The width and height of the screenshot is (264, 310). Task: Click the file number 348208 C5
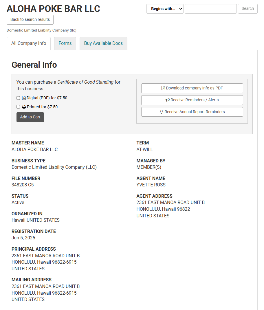[x=23, y=185]
